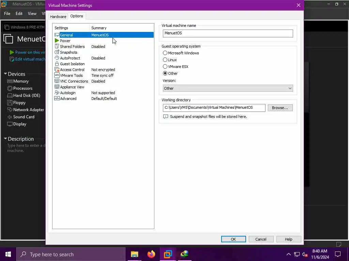
Task: Open the notification center icon
Action: (x=338, y=254)
